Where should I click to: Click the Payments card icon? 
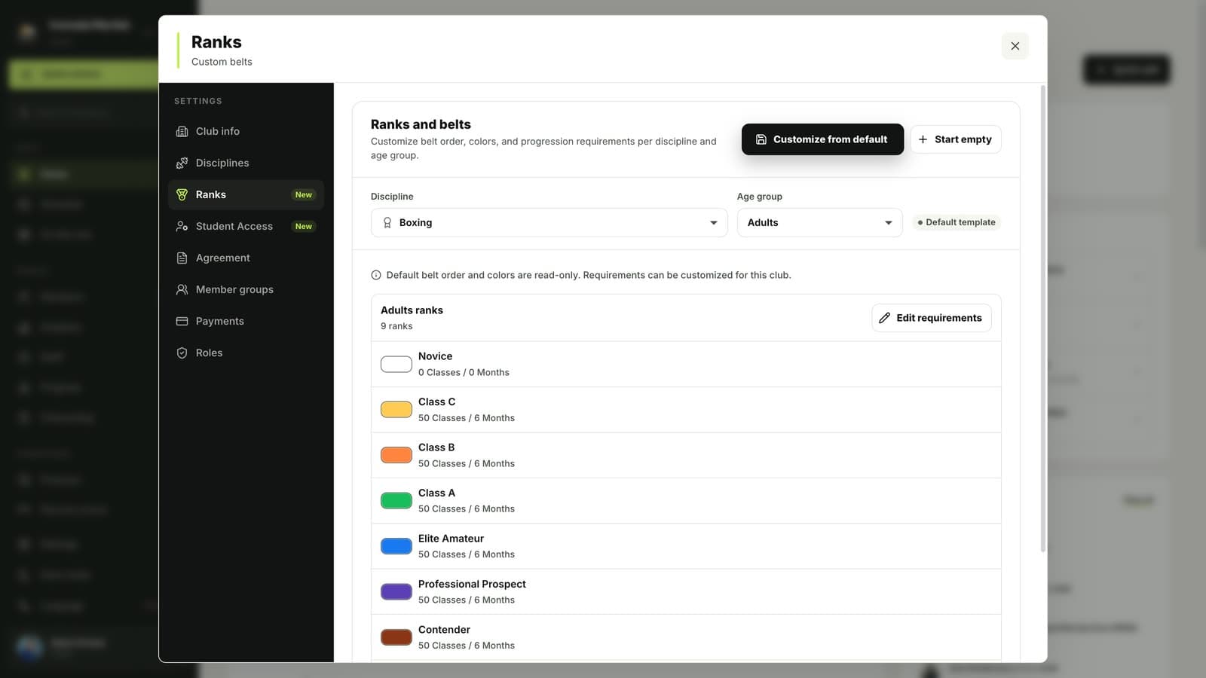[x=182, y=321]
